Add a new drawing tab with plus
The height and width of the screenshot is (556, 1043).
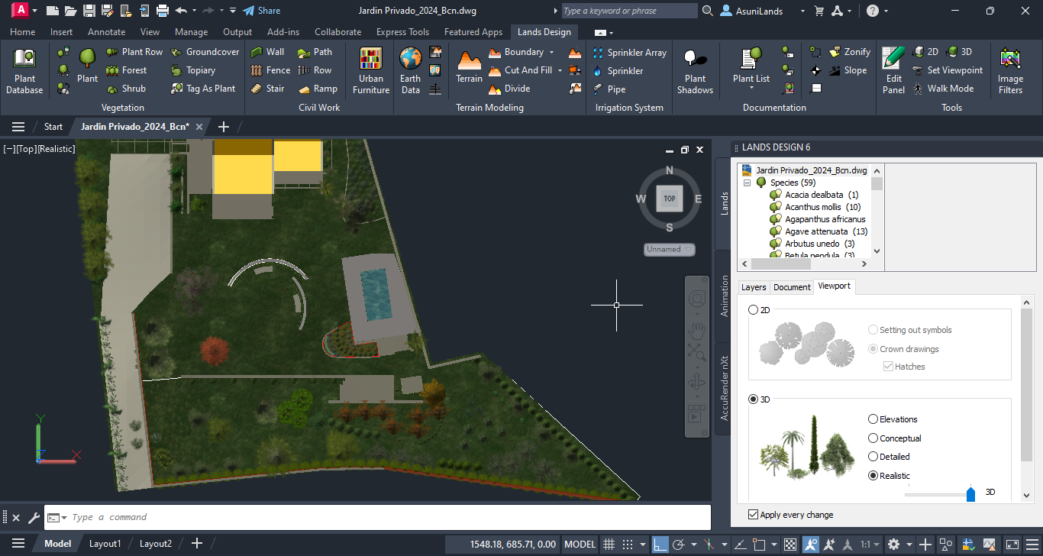click(223, 127)
